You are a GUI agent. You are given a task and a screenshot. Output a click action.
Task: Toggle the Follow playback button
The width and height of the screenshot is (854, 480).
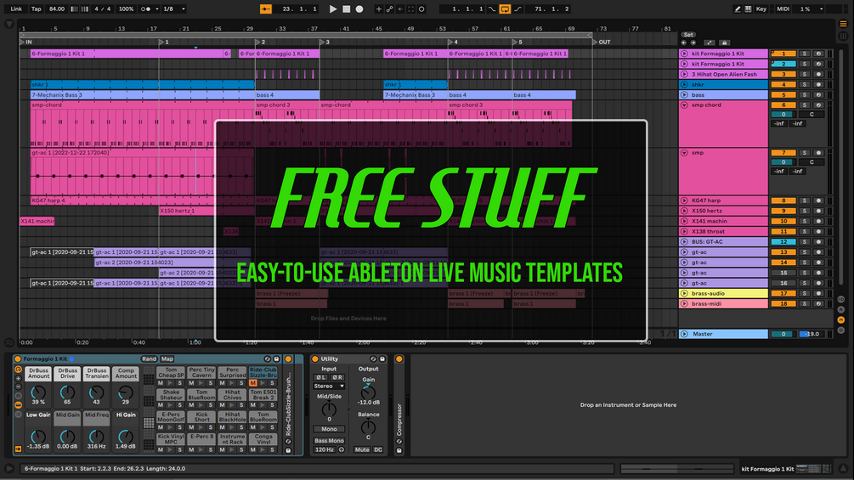pyautogui.click(x=266, y=8)
